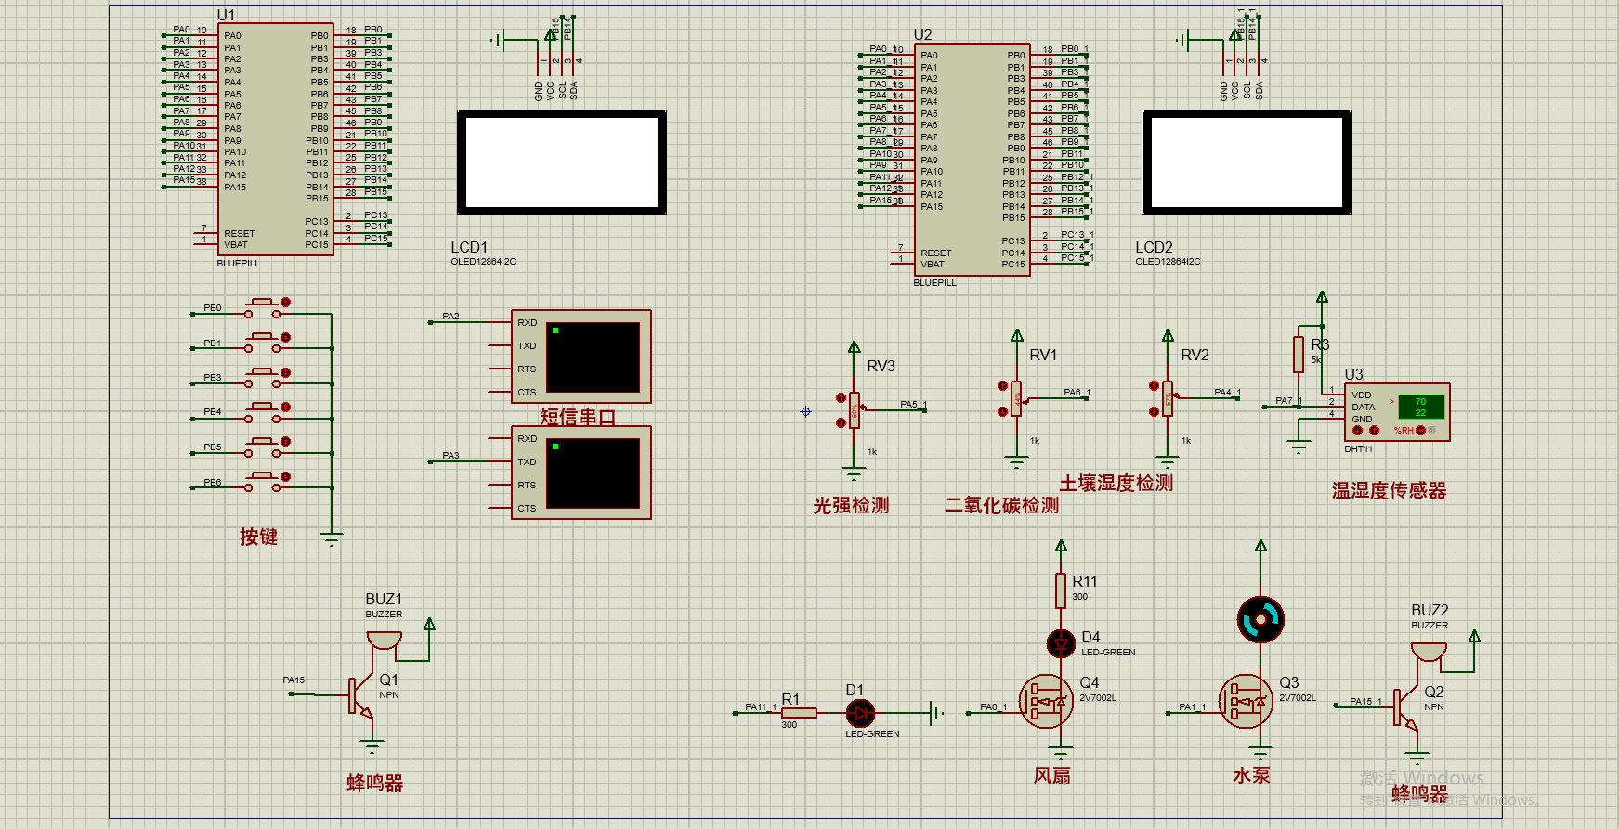Click the 按键 label text
1619x829 pixels.
pyautogui.click(x=258, y=537)
